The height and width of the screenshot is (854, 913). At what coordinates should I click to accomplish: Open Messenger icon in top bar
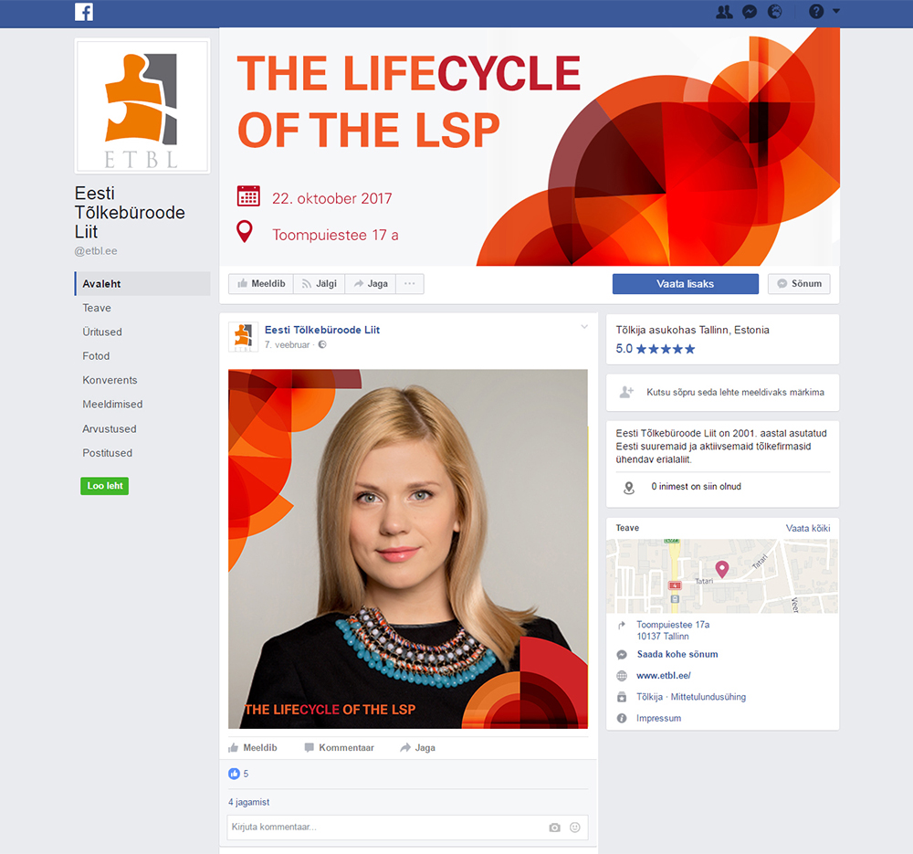pyautogui.click(x=750, y=12)
